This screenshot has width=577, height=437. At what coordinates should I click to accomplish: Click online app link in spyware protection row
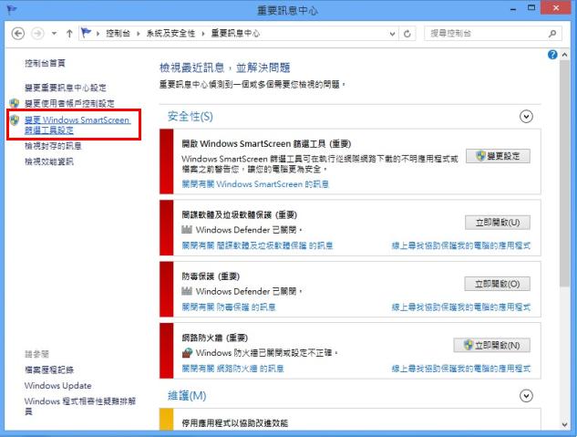461,245
